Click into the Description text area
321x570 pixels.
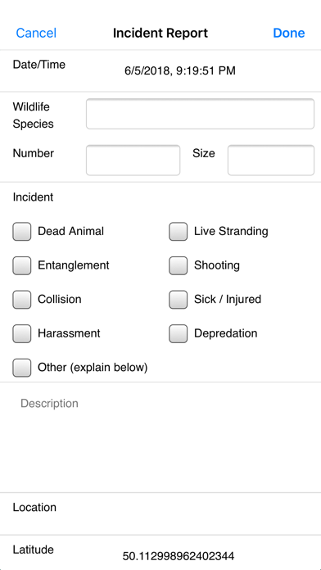pyautogui.click(x=160, y=437)
